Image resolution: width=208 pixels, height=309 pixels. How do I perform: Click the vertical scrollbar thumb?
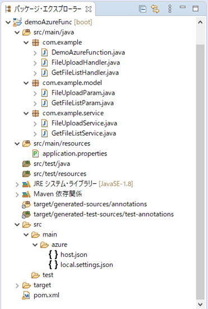point(200,172)
